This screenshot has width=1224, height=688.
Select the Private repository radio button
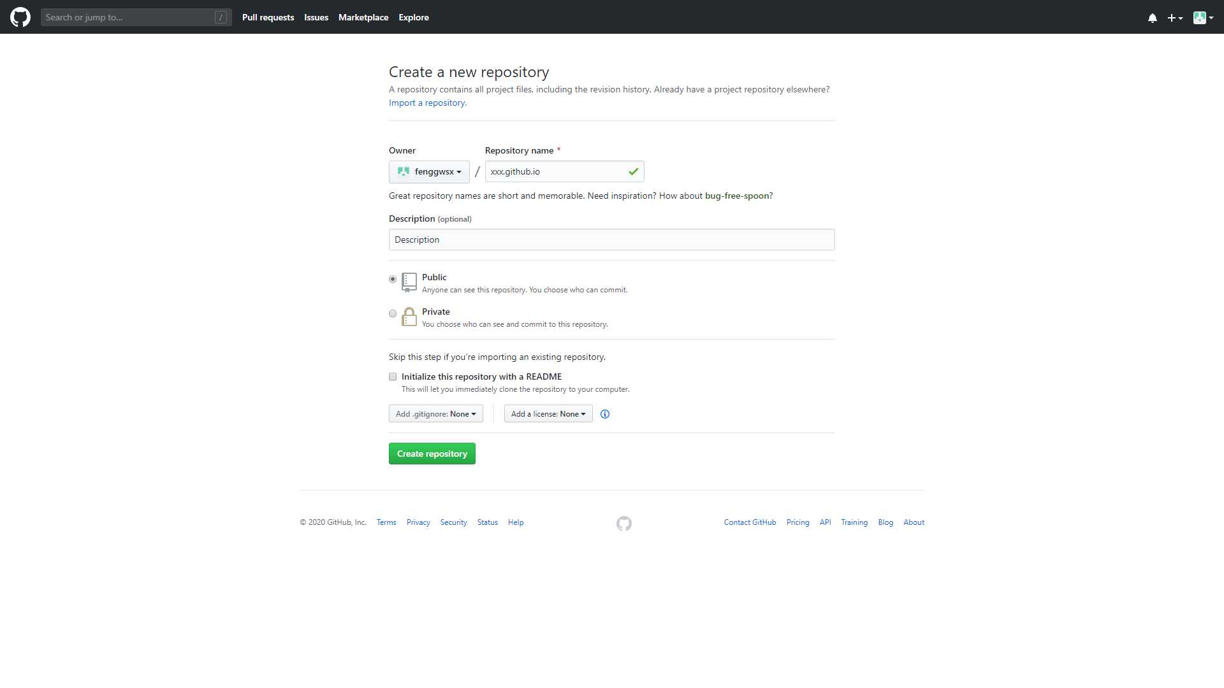coord(392,313)
